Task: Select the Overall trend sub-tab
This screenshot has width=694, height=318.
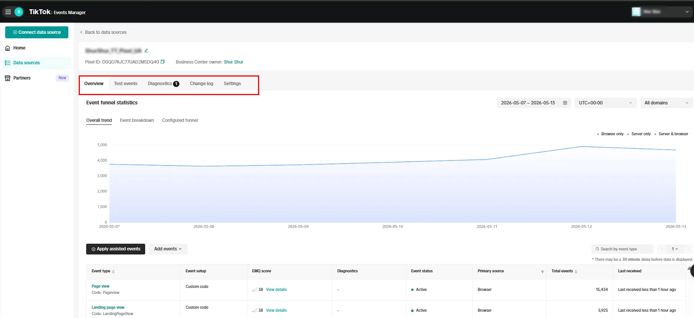Action: (99, 120)
